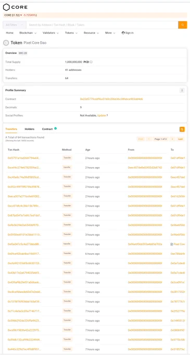Click the info icon next to PCD supply

tap(91, 62)
